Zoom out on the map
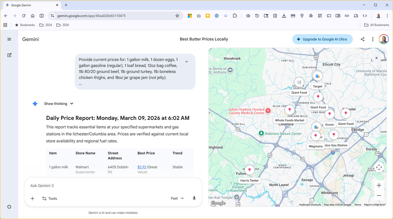Image resolution: width=393 pixels, height=219 pixels. [379, 196]
